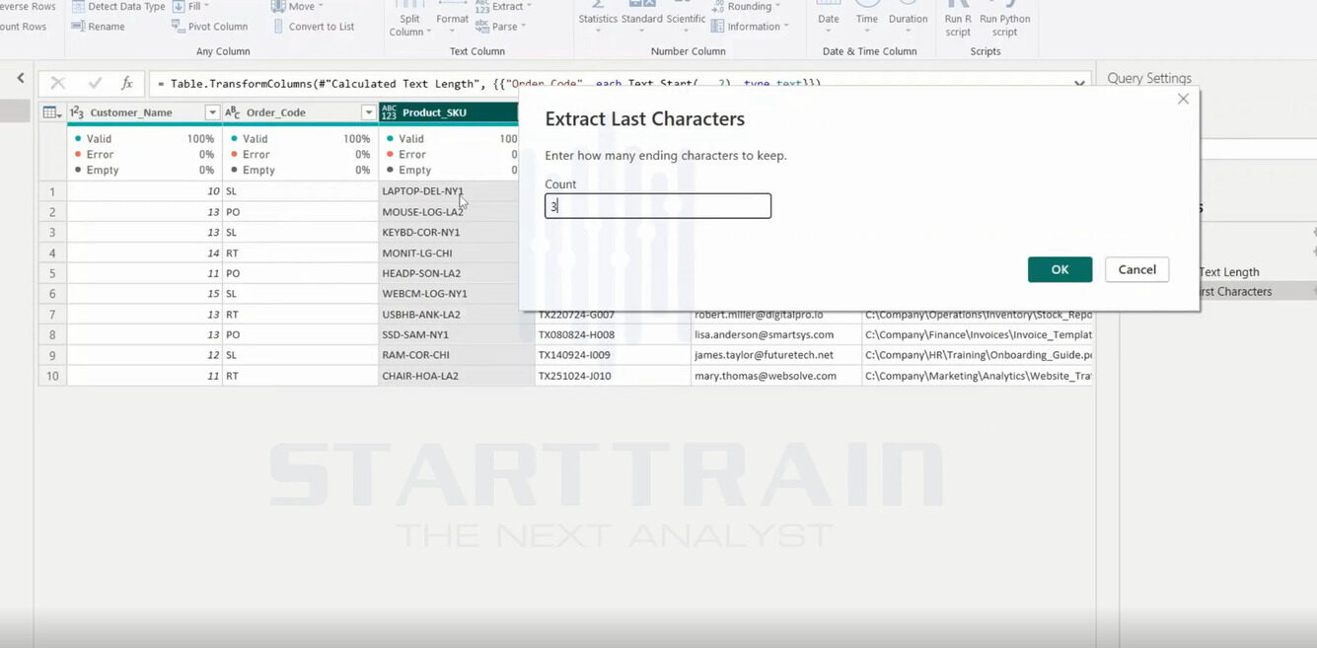Select the Customer_Name column header

pos(144,112)
